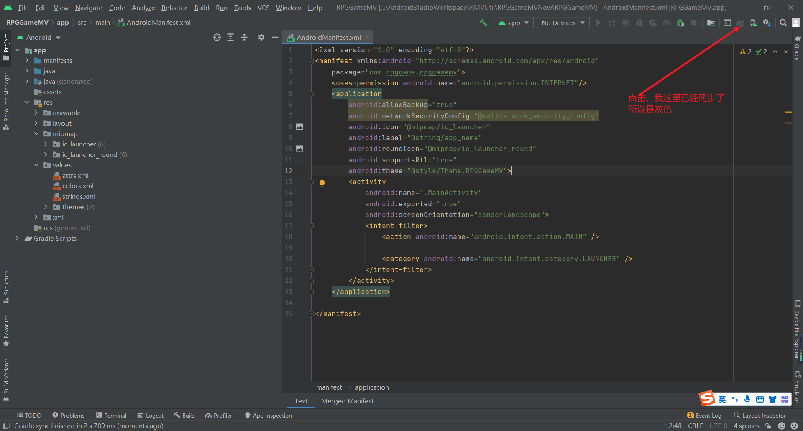Expand the themes (2) folder
Viewport: 803px width, 431px height.
(46, 207)
